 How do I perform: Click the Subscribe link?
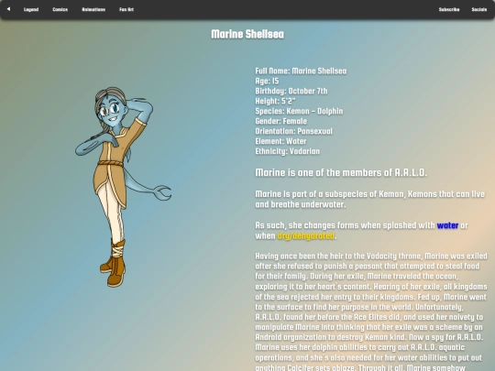[x=449, y=9]
